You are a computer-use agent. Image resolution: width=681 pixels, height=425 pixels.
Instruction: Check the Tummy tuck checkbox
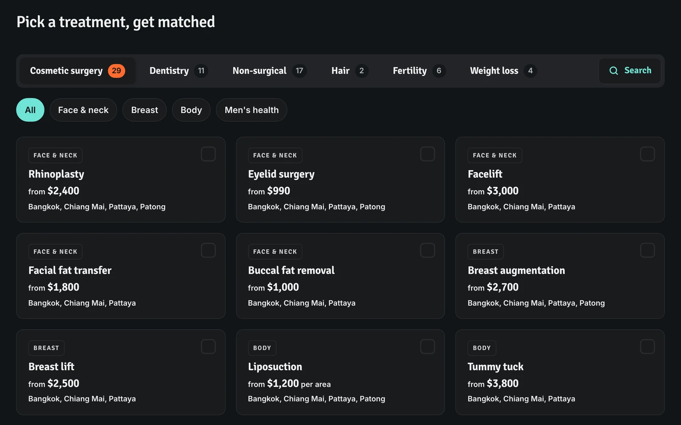(647, 346)
